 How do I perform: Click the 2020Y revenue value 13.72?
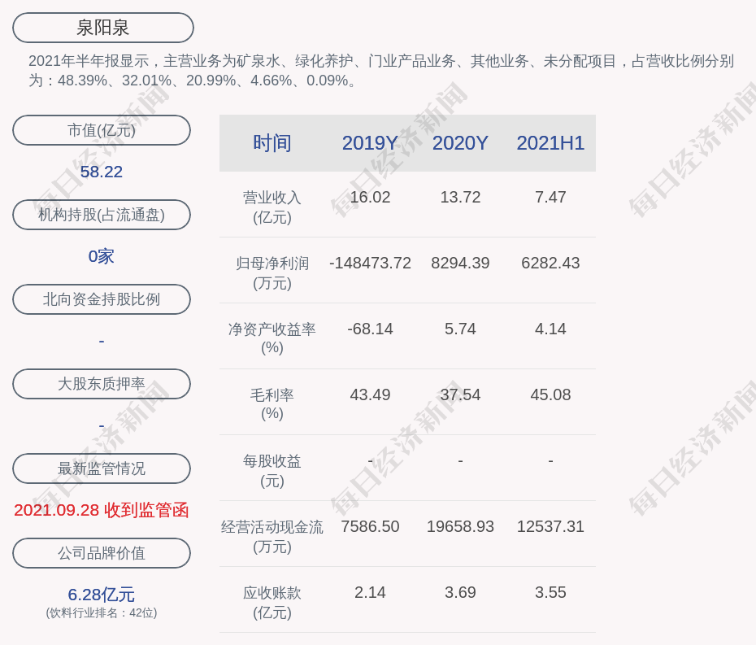tap(460, 198)
